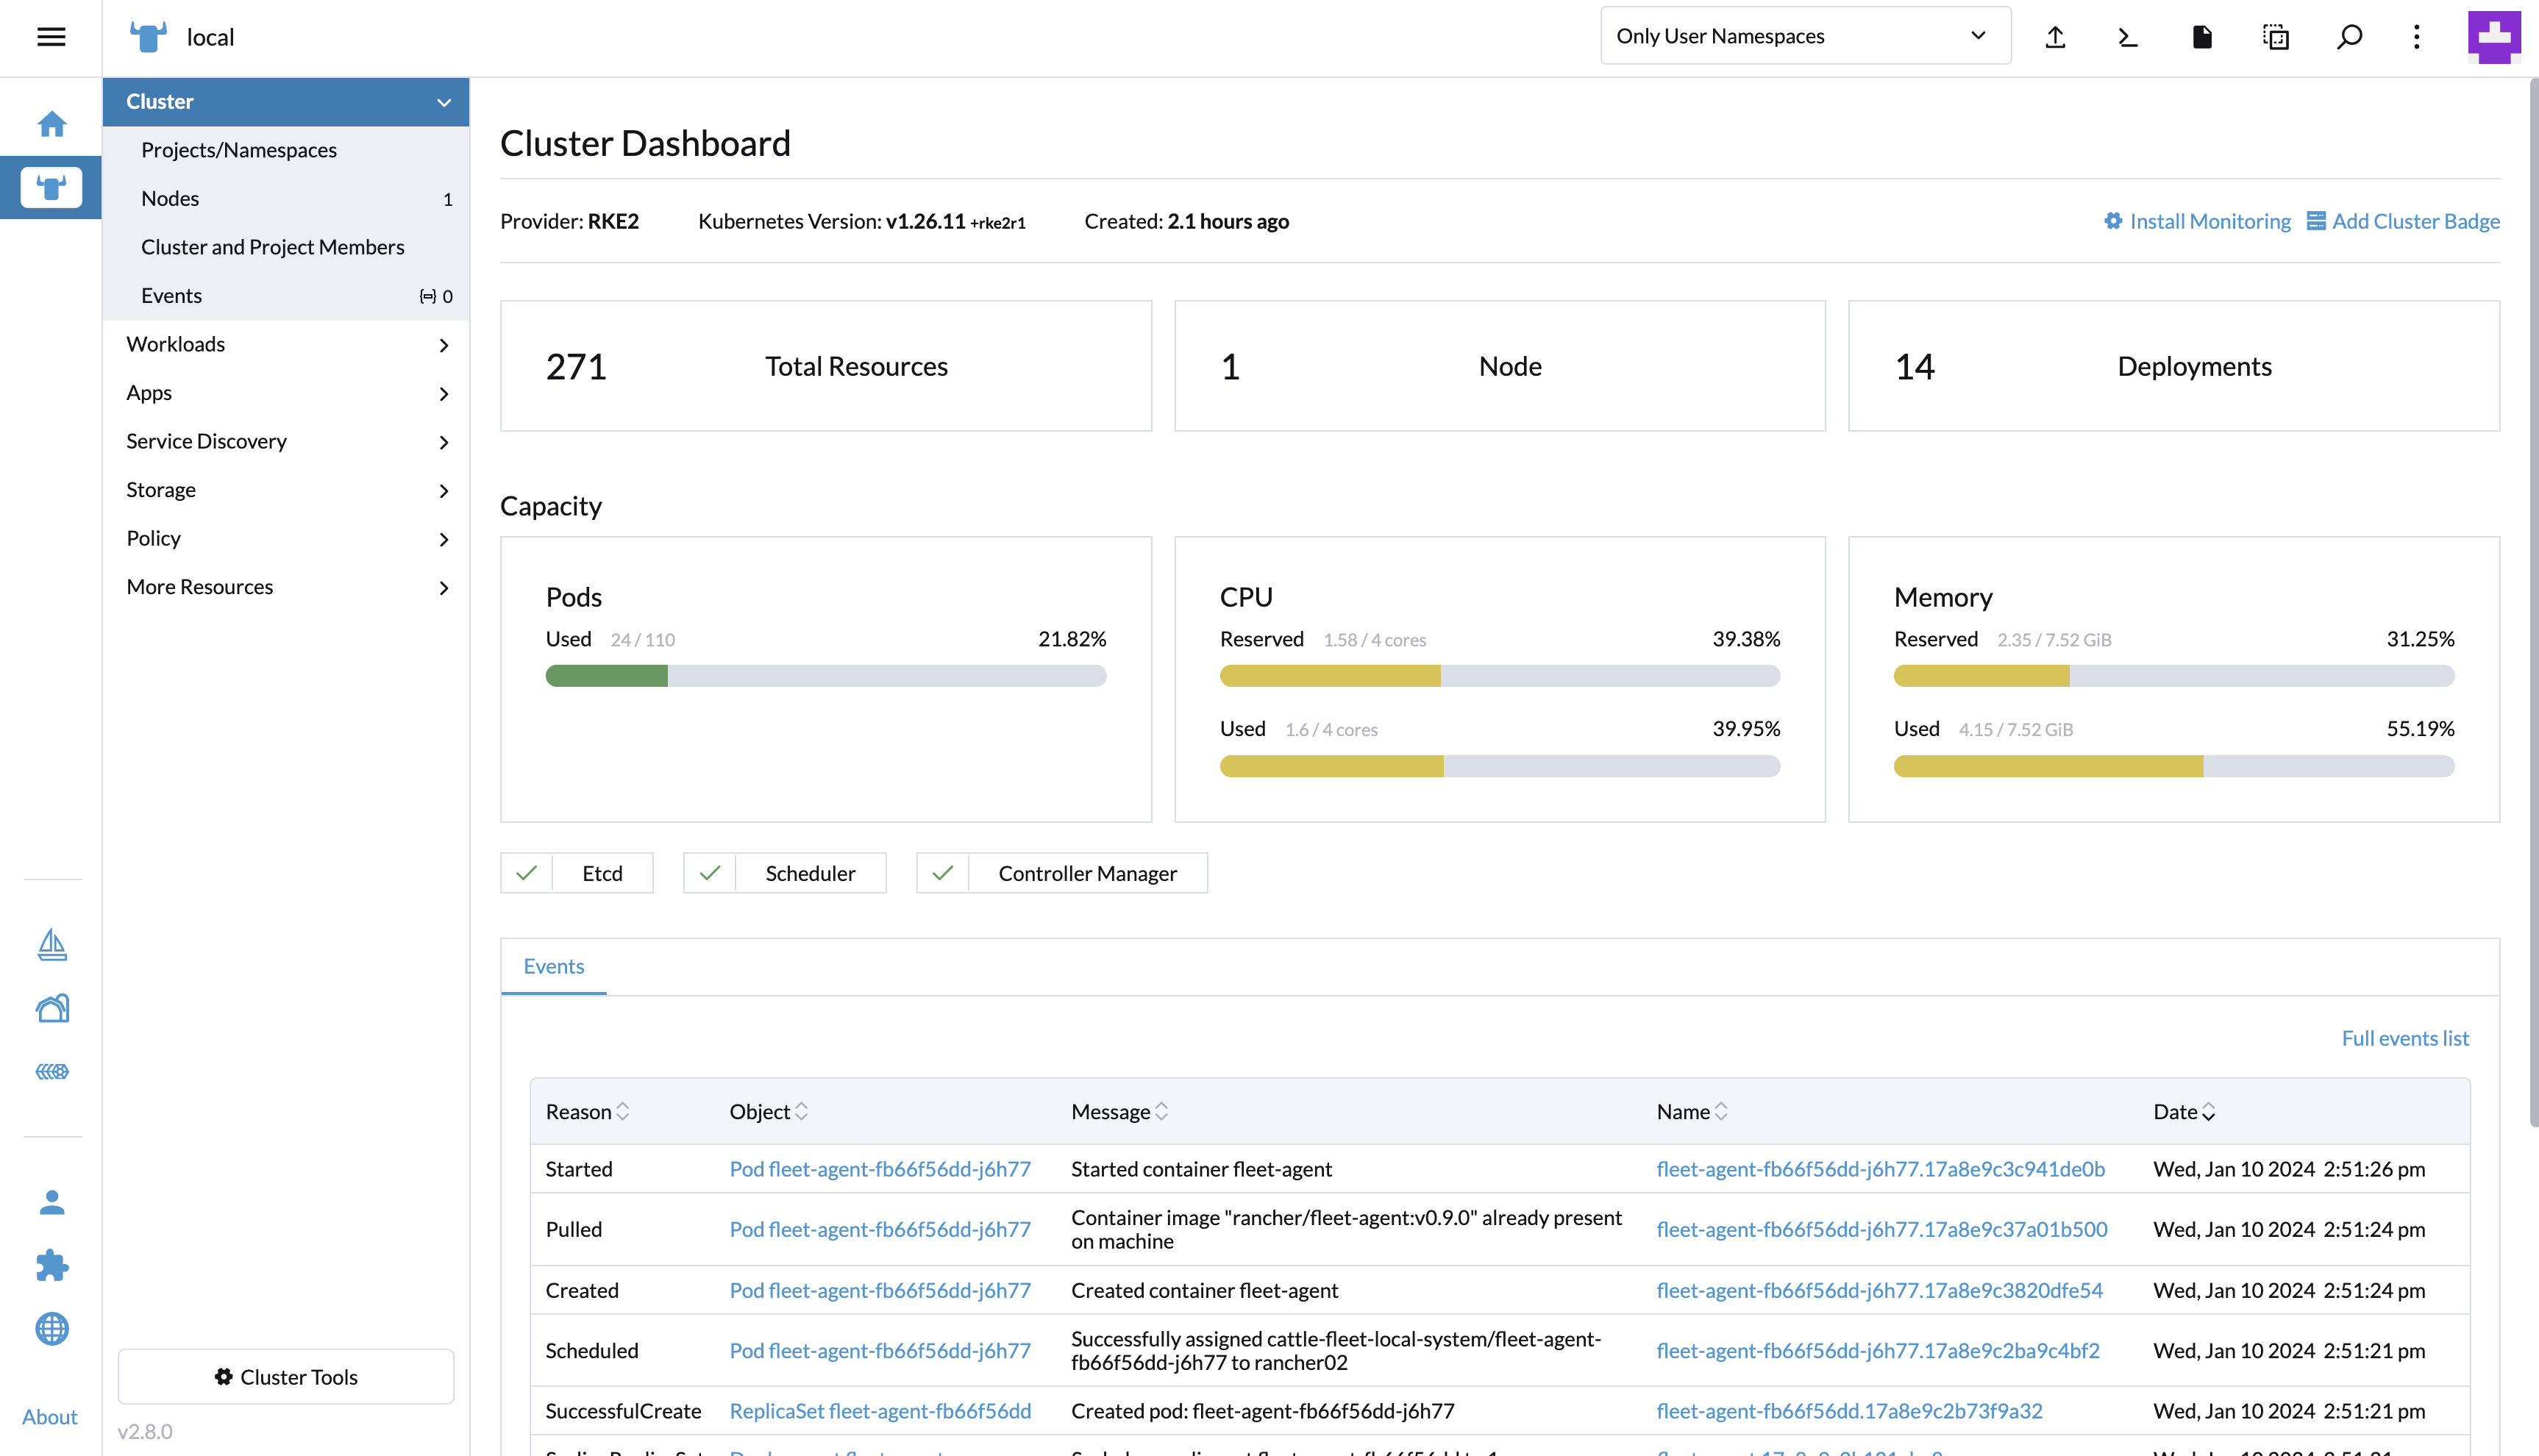
Task: Click the Etcd status label
Action: click(603, 873)
